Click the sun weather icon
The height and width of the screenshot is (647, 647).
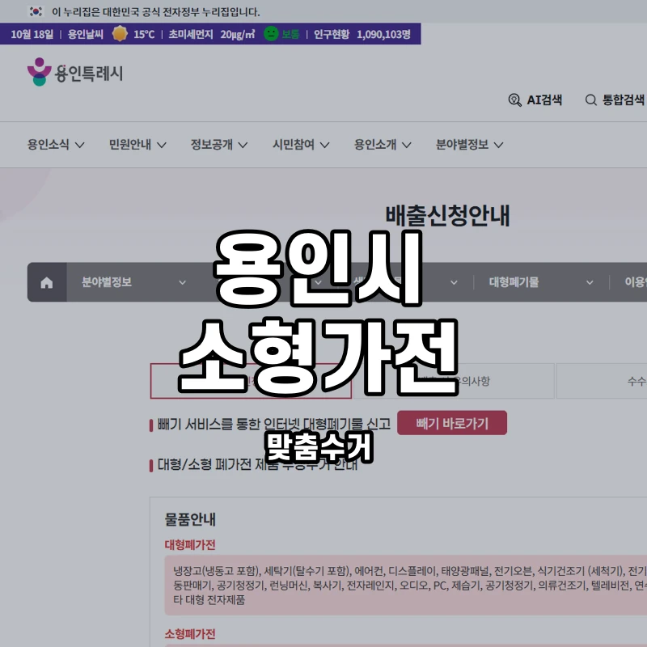click(x=120, y=34)
